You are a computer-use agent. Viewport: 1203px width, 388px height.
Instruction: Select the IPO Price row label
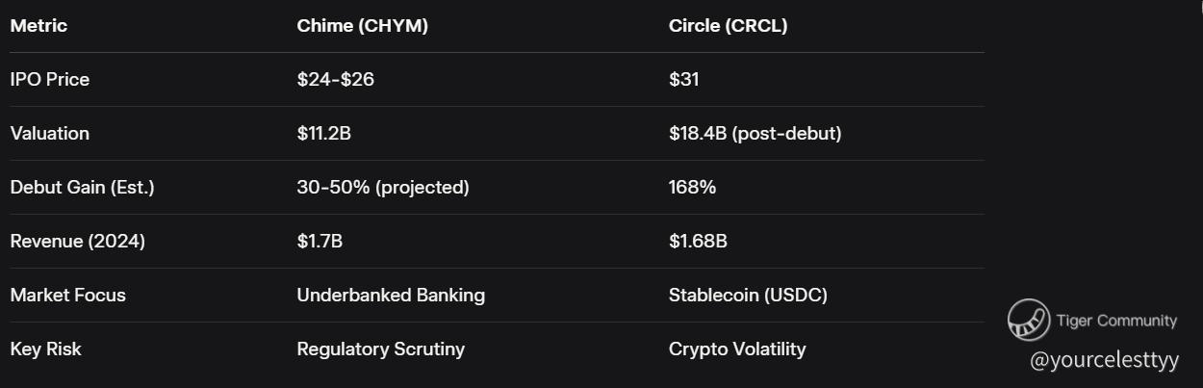coord(50,80)
